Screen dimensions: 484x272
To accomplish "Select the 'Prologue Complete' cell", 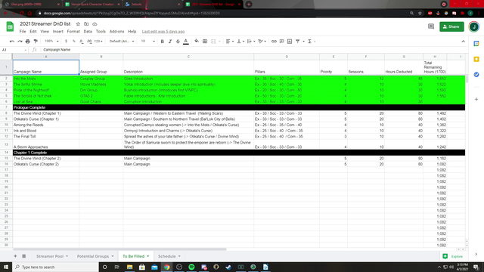I will click(x=46, y=107).
